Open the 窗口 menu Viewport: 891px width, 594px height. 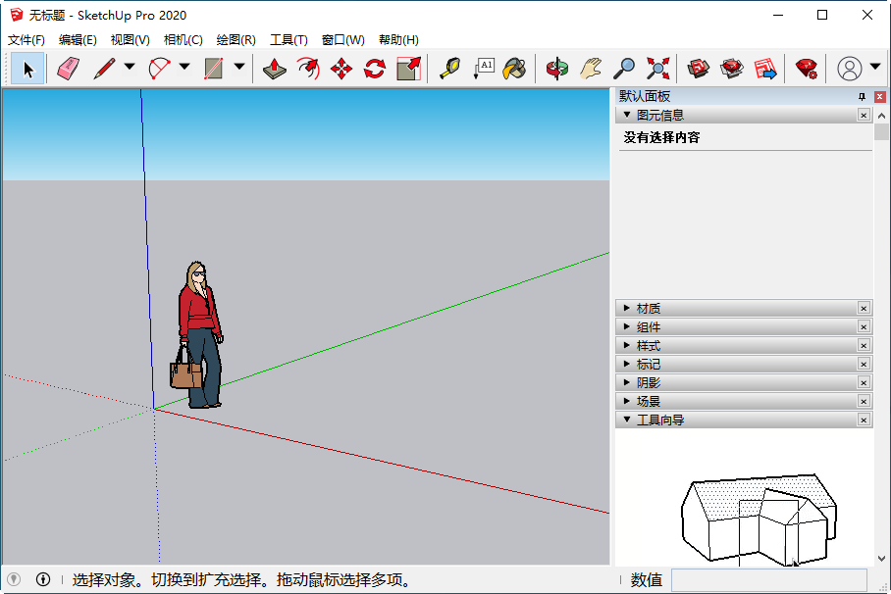[x=343, y=39]
